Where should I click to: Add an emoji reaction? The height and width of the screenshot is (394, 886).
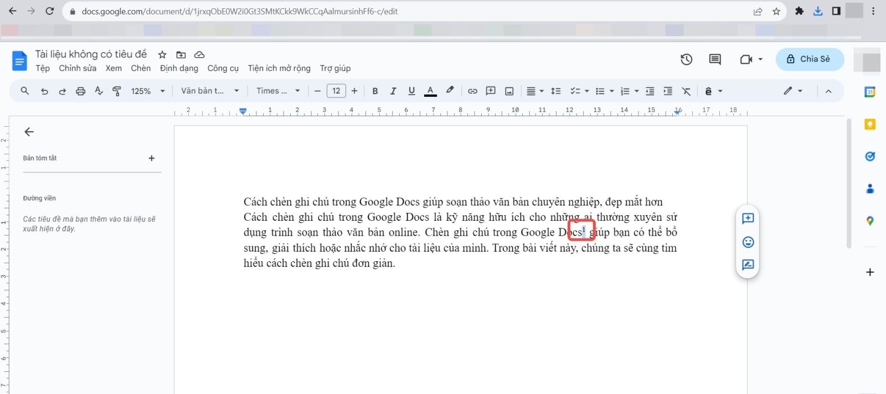tap(748, 242)
